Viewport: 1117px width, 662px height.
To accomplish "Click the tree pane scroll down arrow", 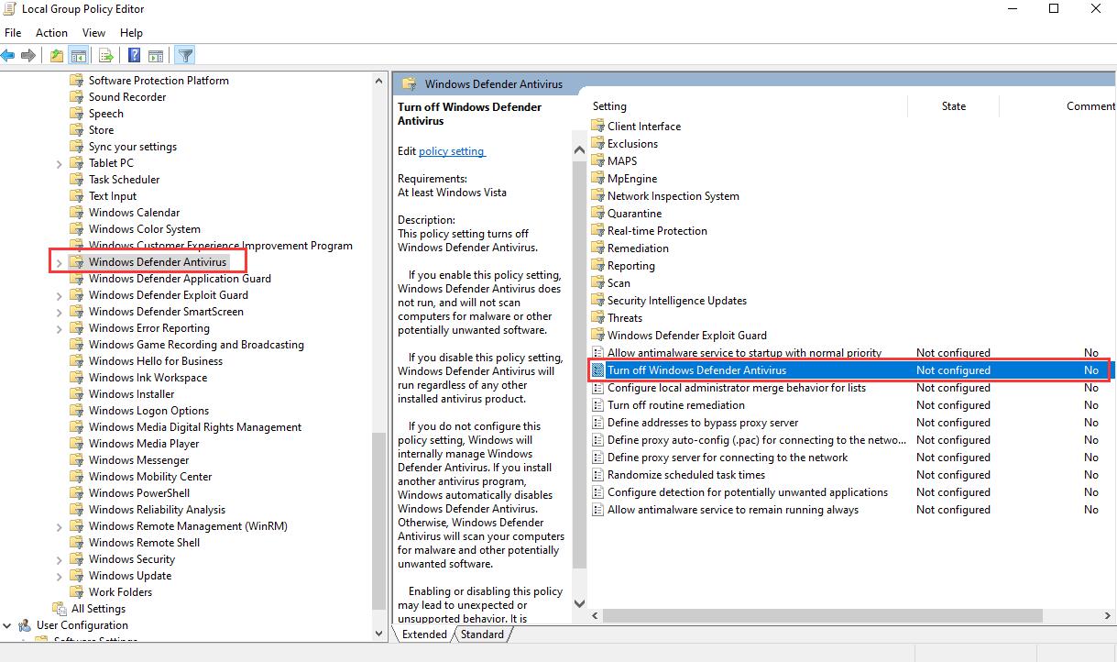I will tap(380, 633).
